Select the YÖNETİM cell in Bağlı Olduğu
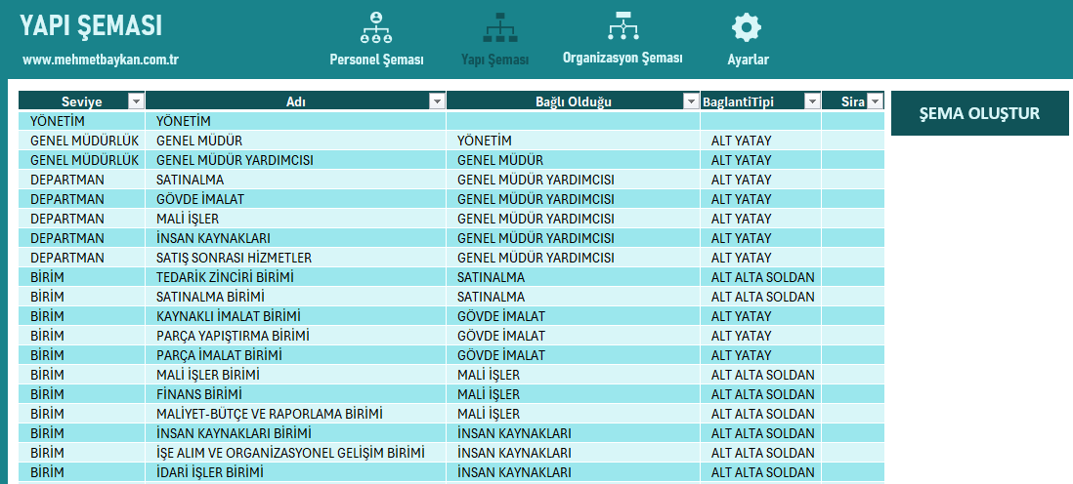The width and height of the screenshot is (1073, 484). (x=573, y=141)
